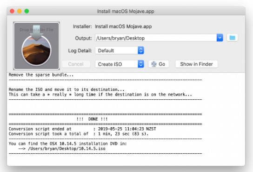The image size is (253, 172).
Task: Open the Log Detail Default dropdown
Action: (120, 51)
